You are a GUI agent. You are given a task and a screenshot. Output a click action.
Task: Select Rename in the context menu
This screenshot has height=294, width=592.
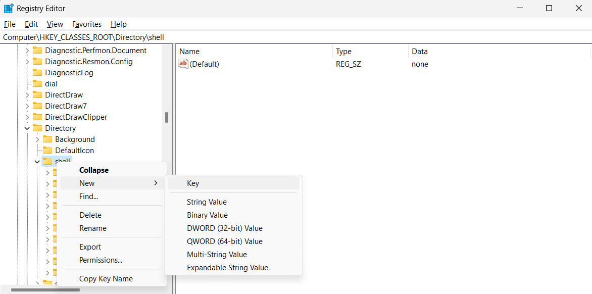(x=92, y=228)
